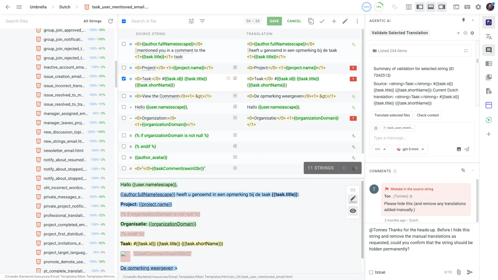
Task: Expand the All Strings filter dropdown
Action: 92,21
